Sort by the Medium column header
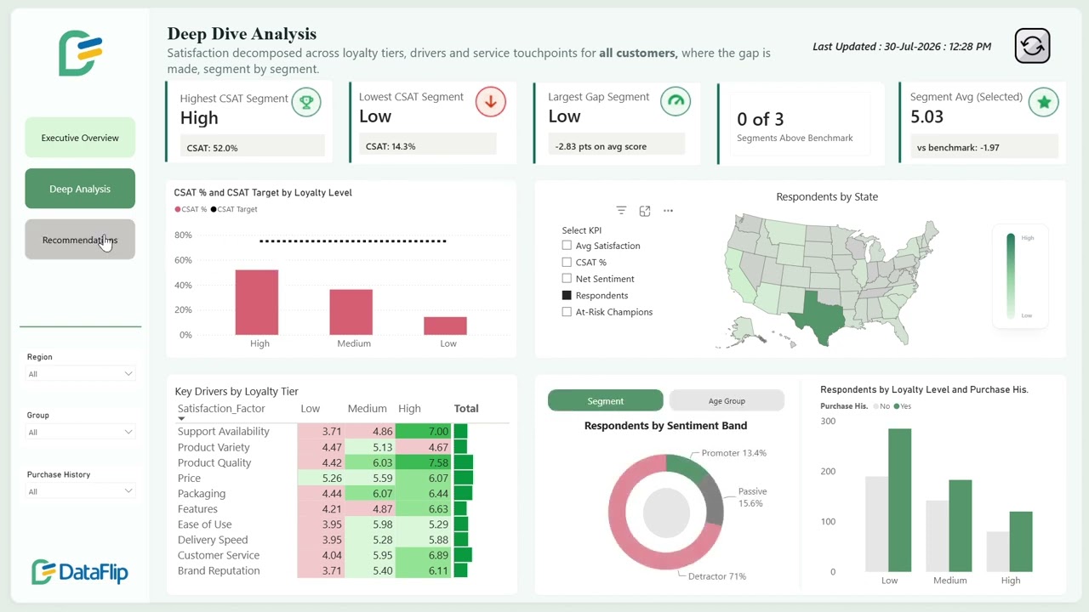 pyautogui.click(x=368, y=408)
